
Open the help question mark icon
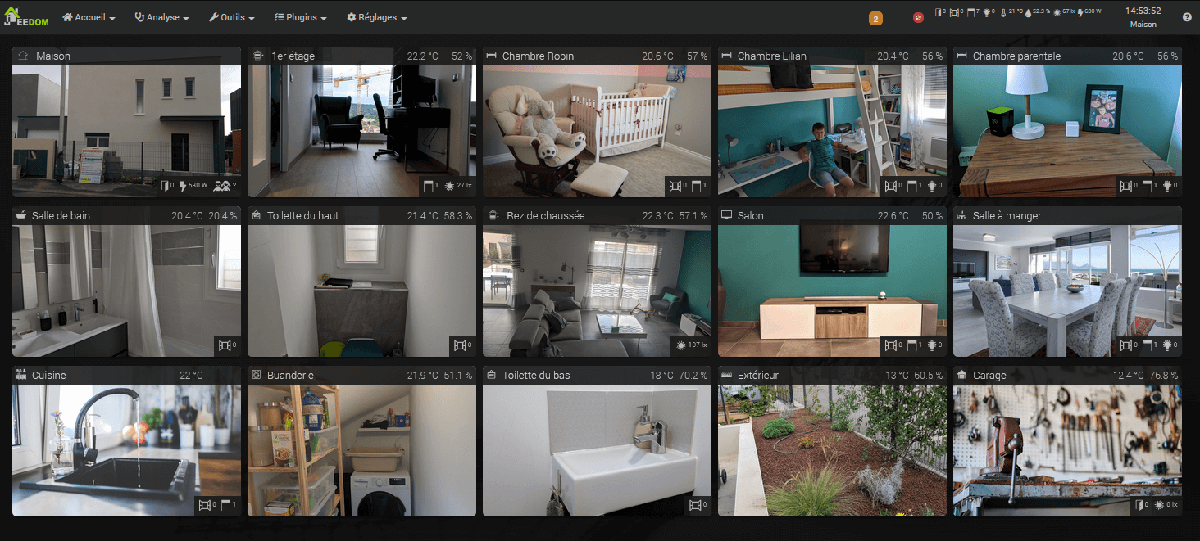tap(1187, 17)
